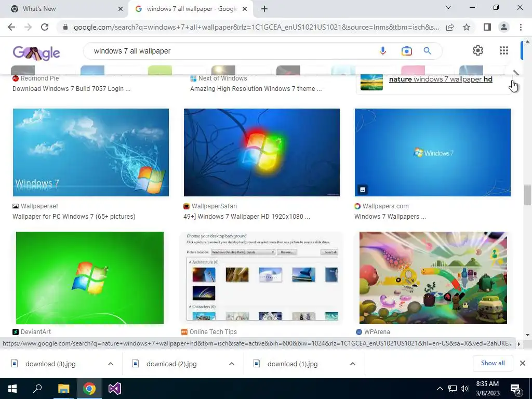Open the volume tray icon

(464, 389)
